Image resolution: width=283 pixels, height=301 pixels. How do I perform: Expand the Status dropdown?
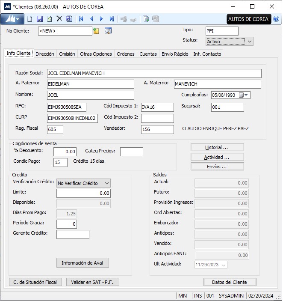[250, 42]
